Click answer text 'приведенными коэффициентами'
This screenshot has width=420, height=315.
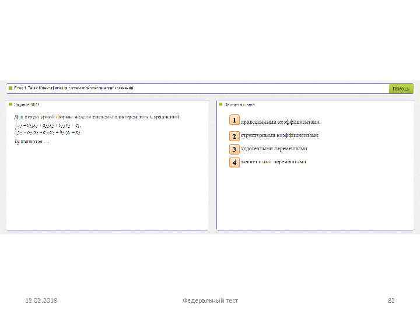coord(280,121)
